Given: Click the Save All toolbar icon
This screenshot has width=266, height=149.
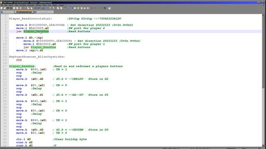Looking at the screenshot, I should tap(11, 8).
